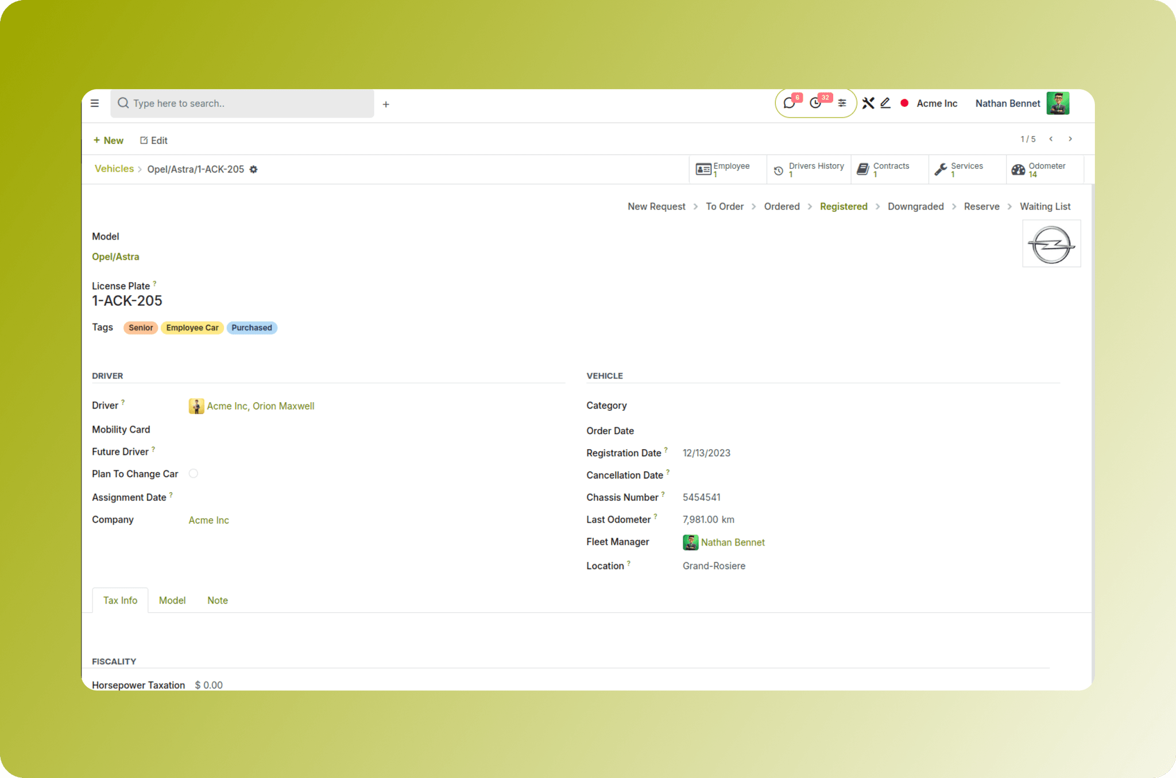This screenshot has height=778, width=1176.
Task: Click the search input field
Action: pyautogui.click(x=242, y=103)
